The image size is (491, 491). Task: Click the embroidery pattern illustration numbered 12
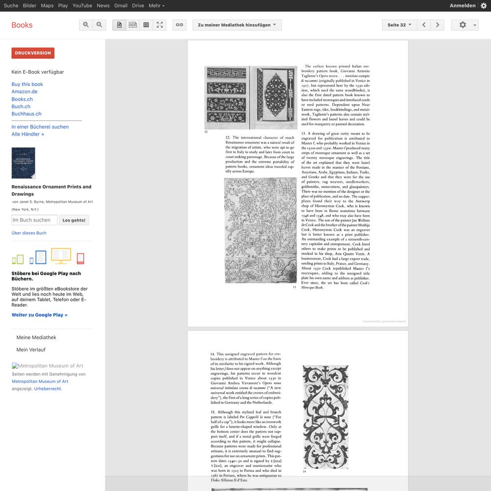pos(251,98)
